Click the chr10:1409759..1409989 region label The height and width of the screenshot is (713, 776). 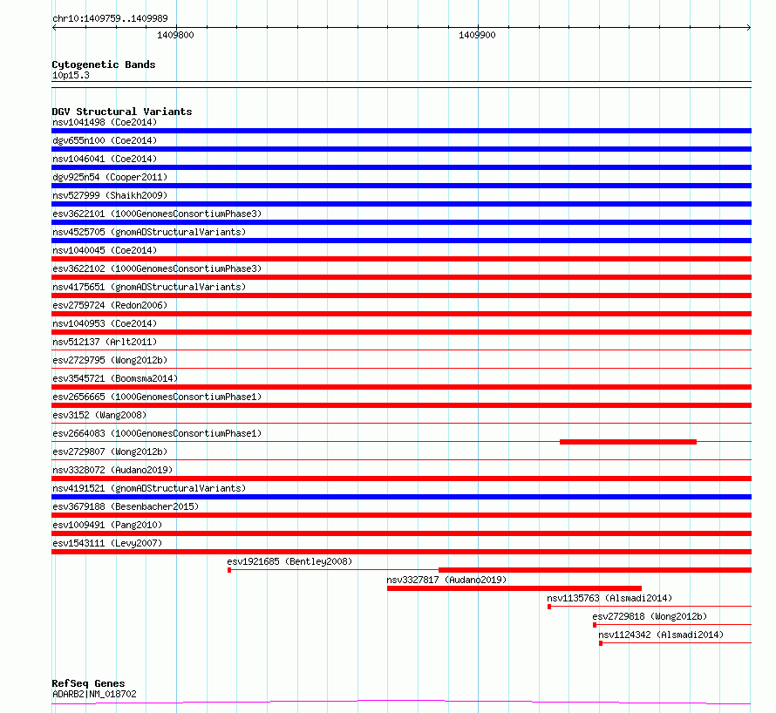tap(110, 18)
